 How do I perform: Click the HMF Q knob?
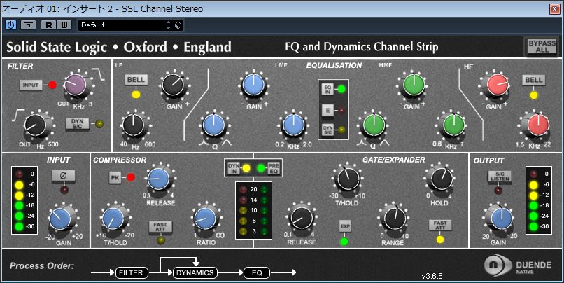[x=374, y=125]
